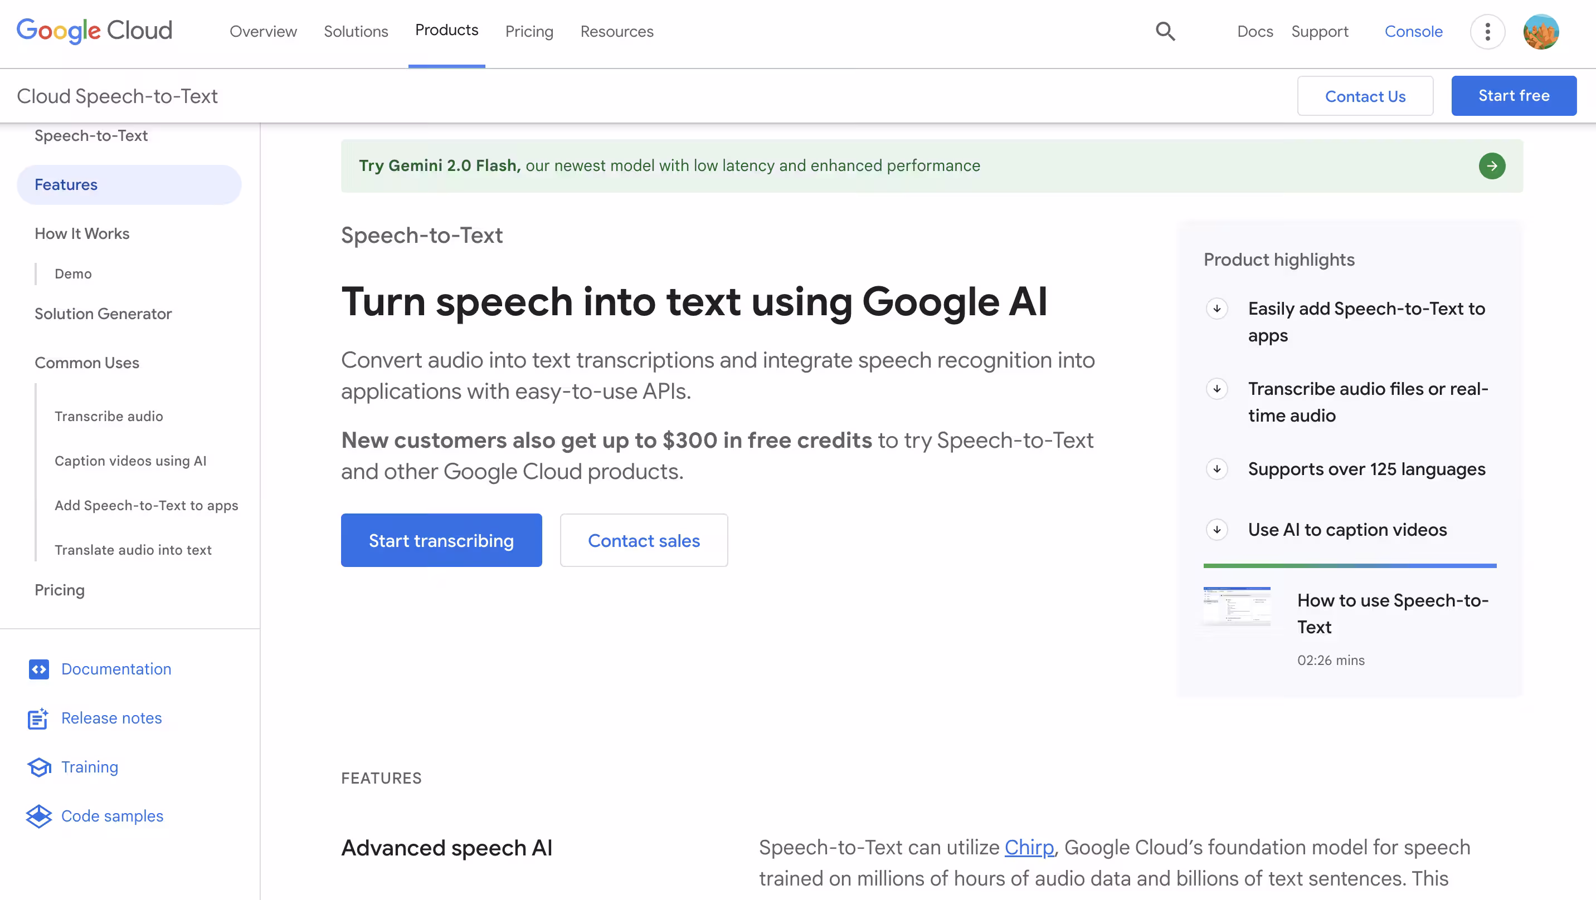Select the Products tab
This screenshot has width=1596, height=900.
click(x=447, y=30)
